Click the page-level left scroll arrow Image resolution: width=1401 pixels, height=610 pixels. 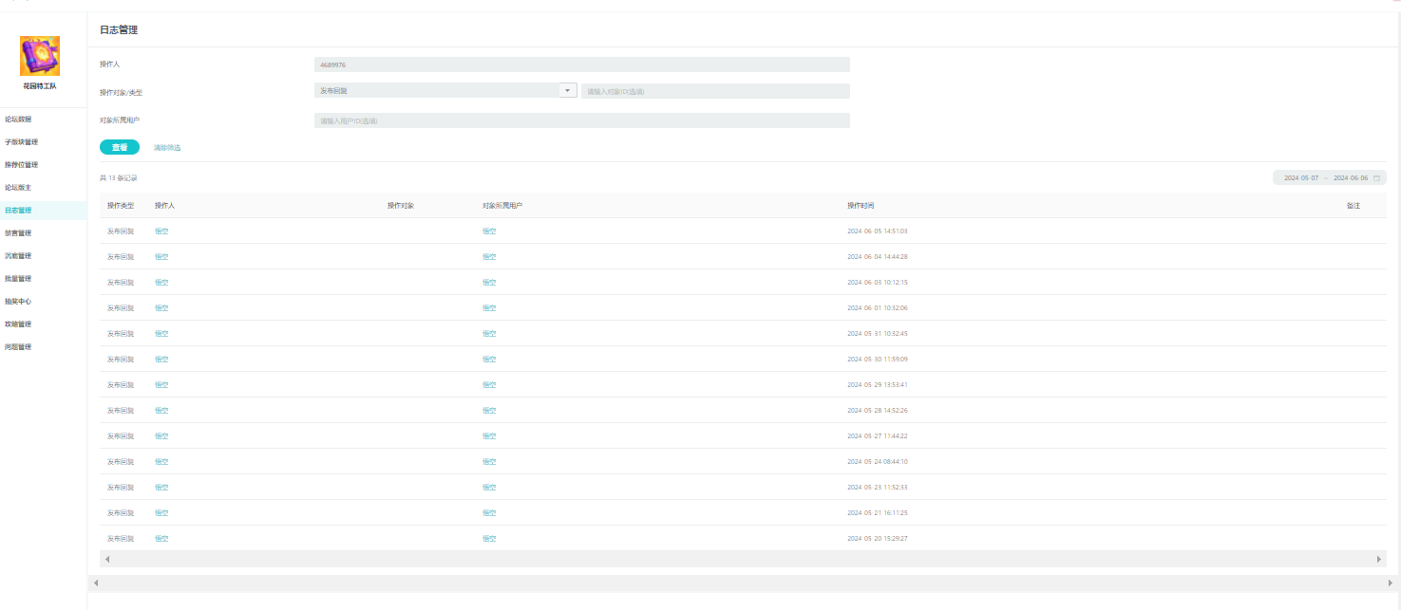[x=96, y=582]
